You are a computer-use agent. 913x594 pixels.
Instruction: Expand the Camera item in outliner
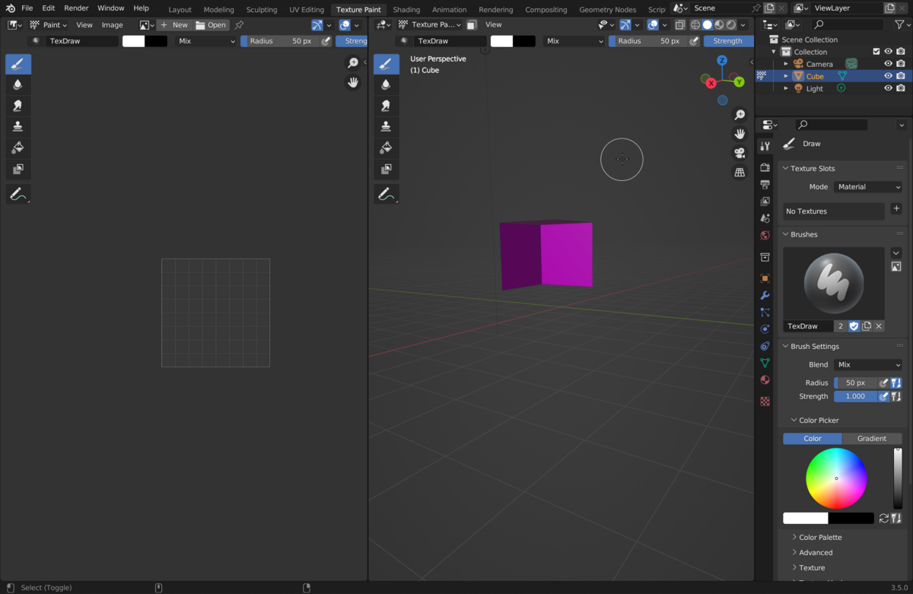(786, 64)
